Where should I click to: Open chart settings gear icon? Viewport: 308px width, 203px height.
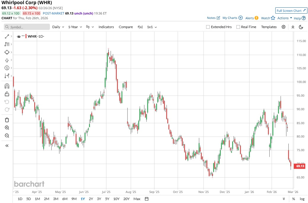284,27
